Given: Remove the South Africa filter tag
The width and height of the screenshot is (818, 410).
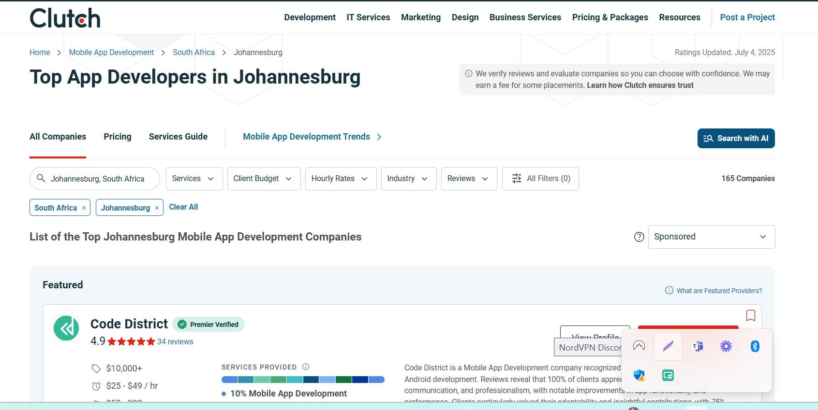Looking at the screenshot, I should pos(84,208).
